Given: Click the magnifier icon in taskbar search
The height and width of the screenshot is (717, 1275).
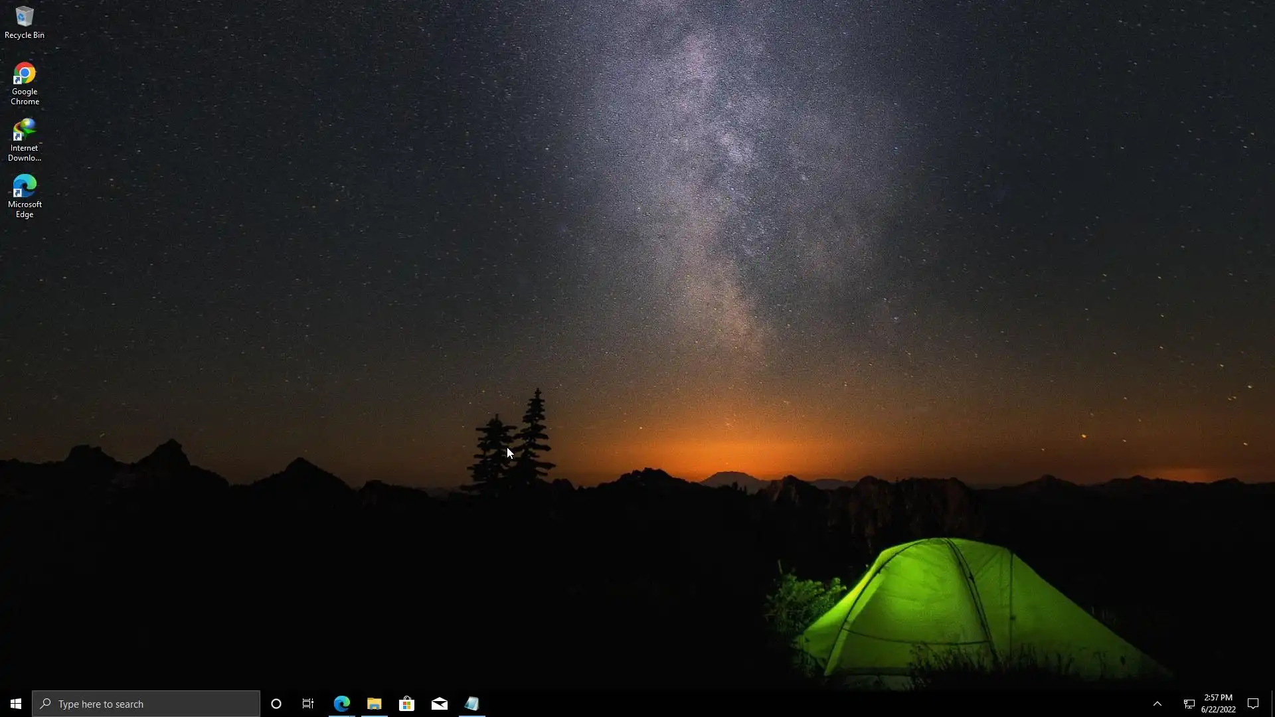Looking at the screenshot, I should click(45, 704).
